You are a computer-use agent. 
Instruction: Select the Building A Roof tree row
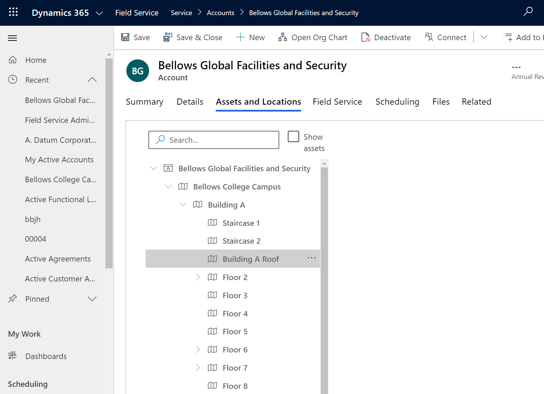tap(233, 259)
